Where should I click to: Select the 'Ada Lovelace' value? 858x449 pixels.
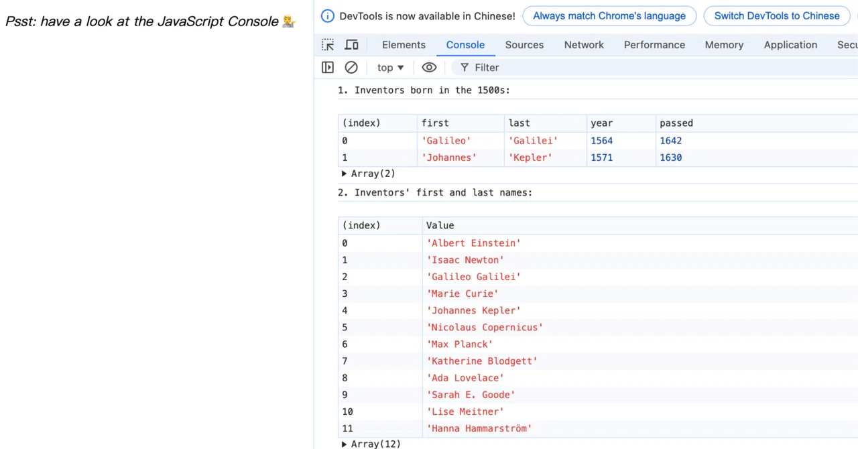[465, 378]
